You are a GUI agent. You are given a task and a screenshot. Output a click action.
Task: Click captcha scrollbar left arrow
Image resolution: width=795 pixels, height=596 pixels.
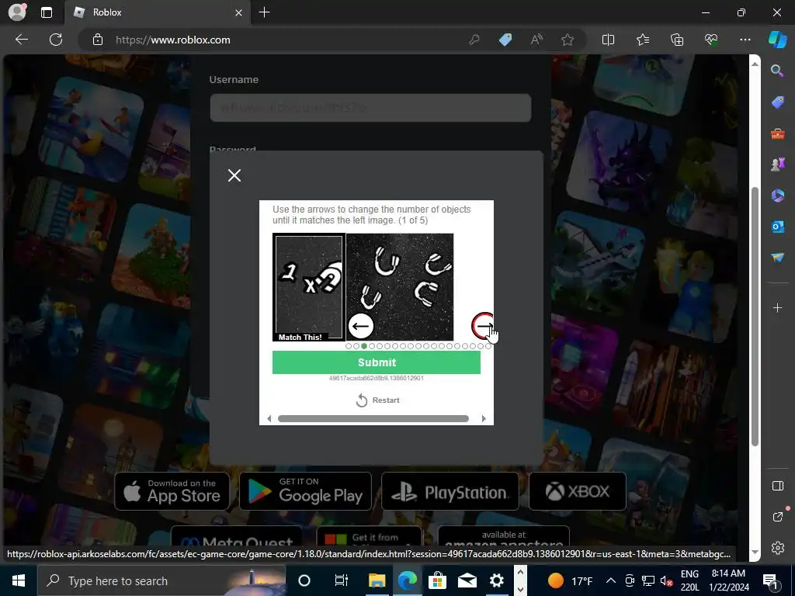(269, 418)
